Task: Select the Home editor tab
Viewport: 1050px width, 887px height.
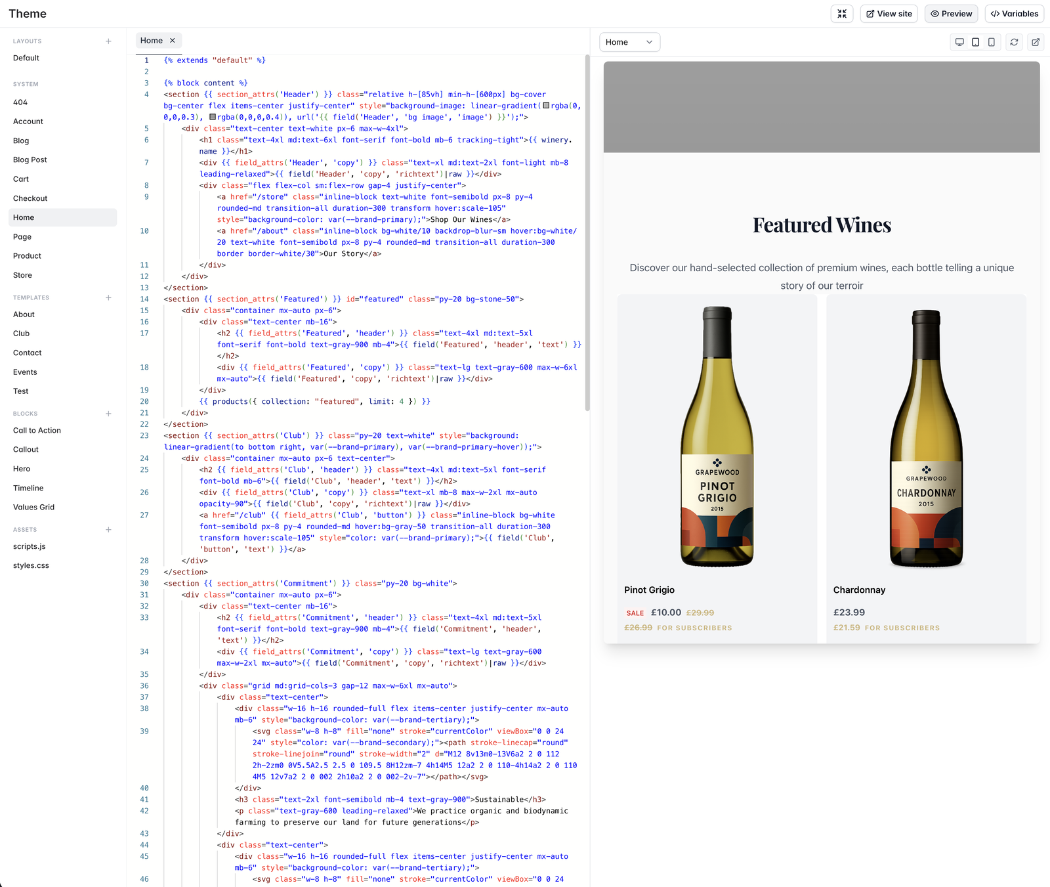Action: pyautogui.click(x=152, y=41)
